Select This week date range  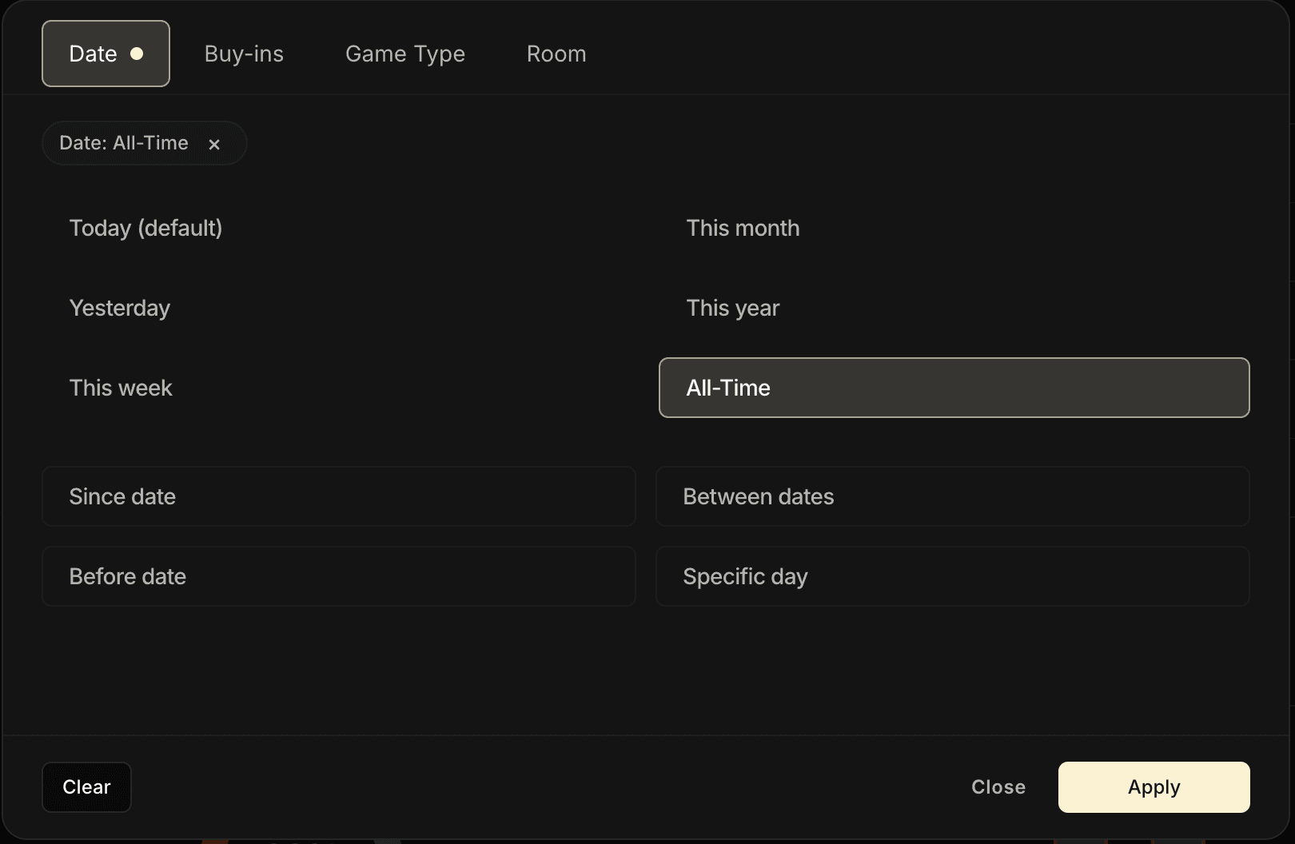click(121, 388)
